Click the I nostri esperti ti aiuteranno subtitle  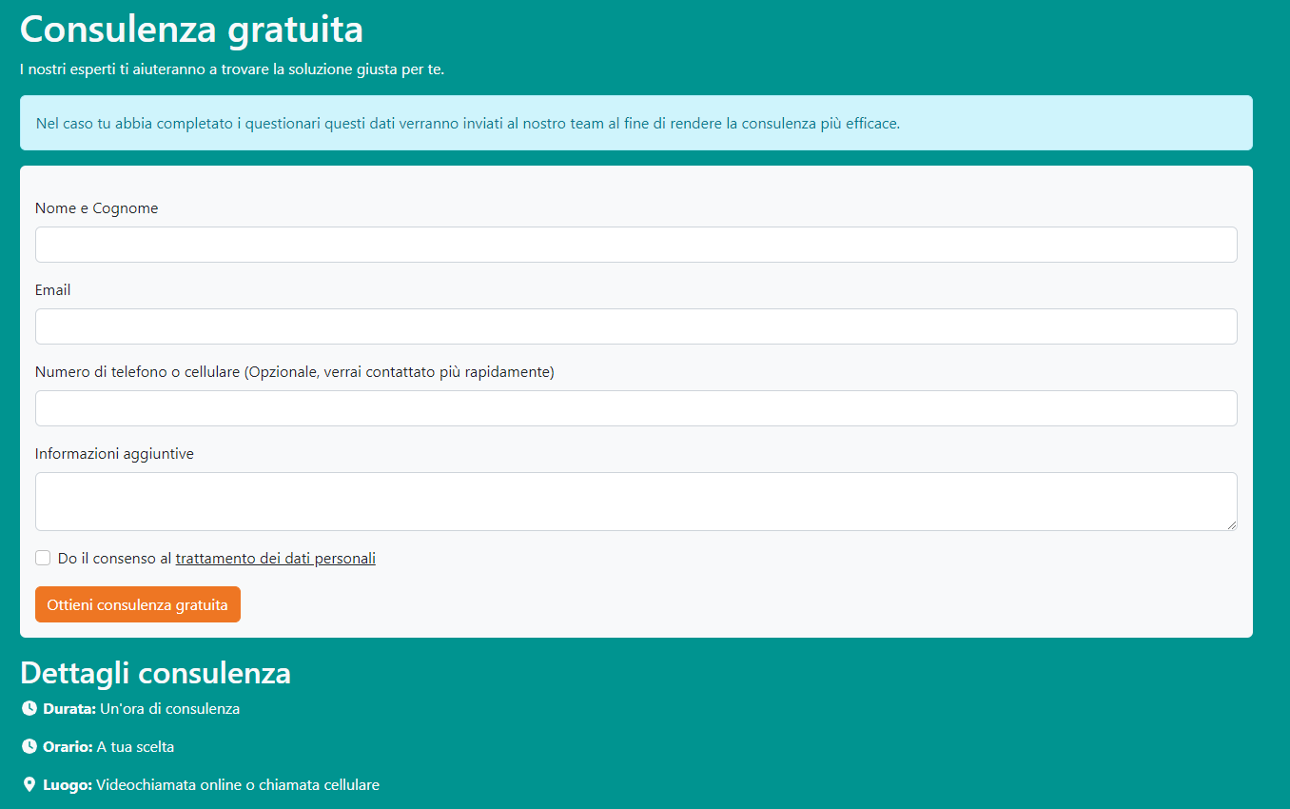click(232, 69)
